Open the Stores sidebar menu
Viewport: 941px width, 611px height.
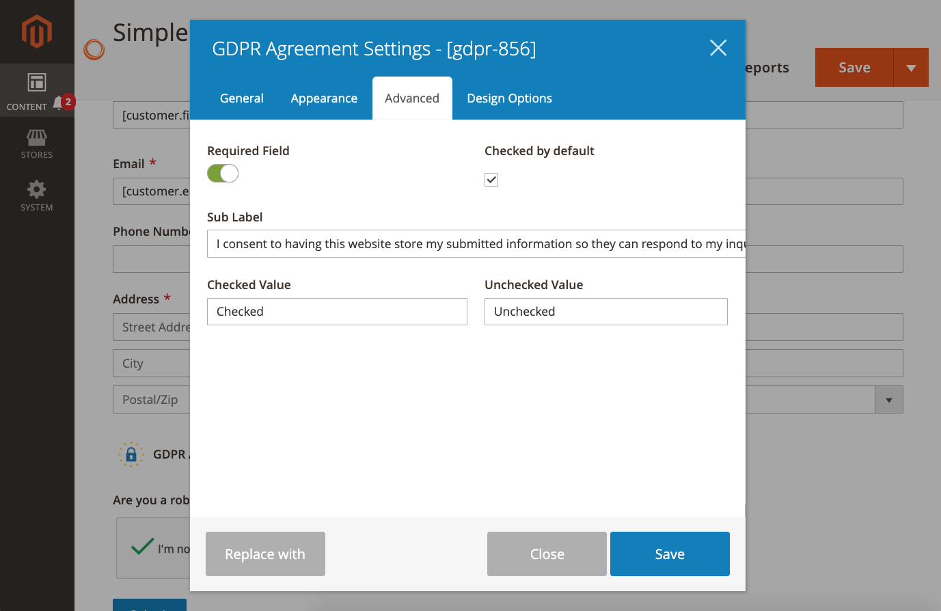(37, 144)
